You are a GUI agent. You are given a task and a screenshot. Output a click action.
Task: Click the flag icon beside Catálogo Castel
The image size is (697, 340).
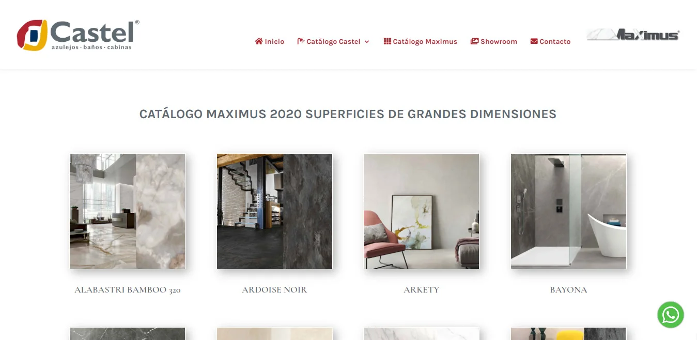[301, 41]
